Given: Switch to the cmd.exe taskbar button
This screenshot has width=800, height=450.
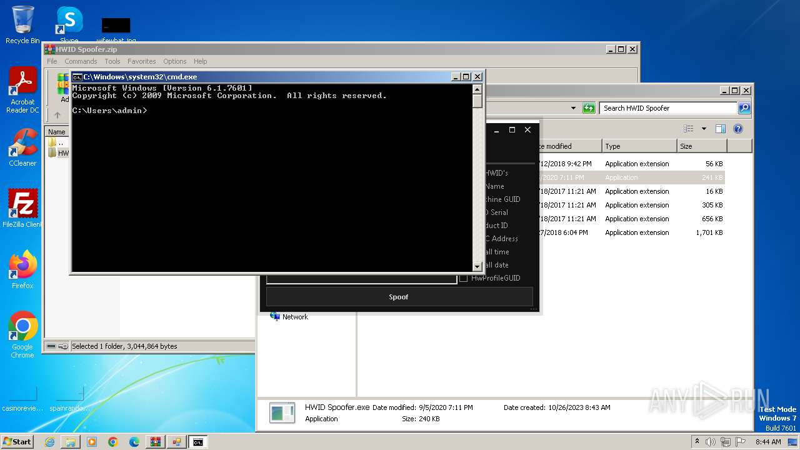Looking at the screenshot, I should (198, 442).
